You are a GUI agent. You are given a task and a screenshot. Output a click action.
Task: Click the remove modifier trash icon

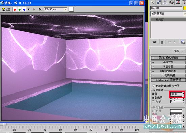pos(175,42)
